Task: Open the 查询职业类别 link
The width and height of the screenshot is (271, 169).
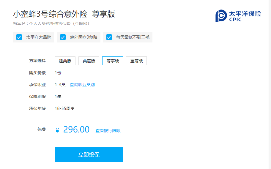Action: click(82, 85)
